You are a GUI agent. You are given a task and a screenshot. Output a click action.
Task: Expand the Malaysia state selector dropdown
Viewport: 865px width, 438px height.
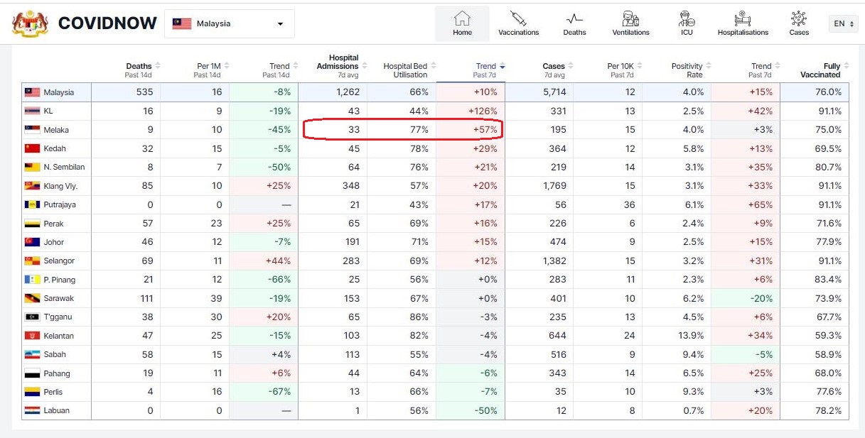(x=229, y=23)
